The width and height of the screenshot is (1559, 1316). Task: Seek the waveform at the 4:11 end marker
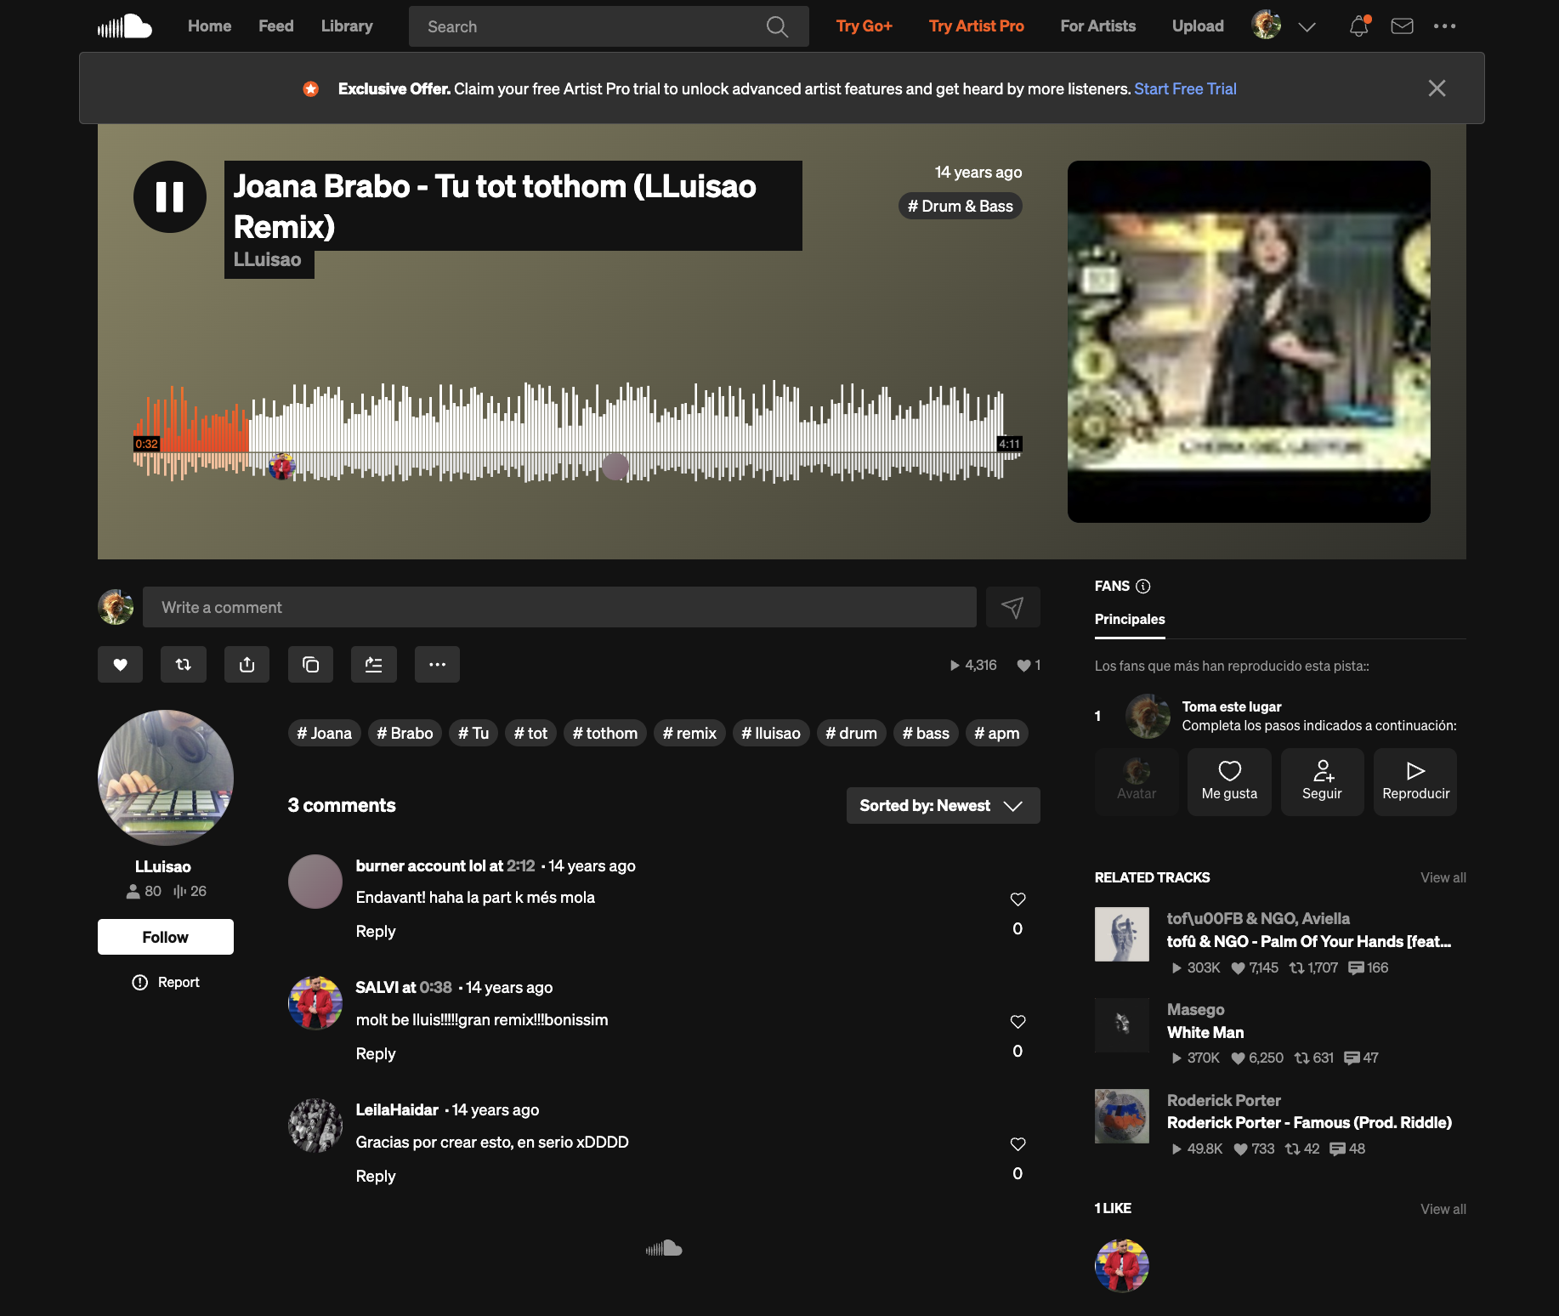click(x=1009, y=444)
